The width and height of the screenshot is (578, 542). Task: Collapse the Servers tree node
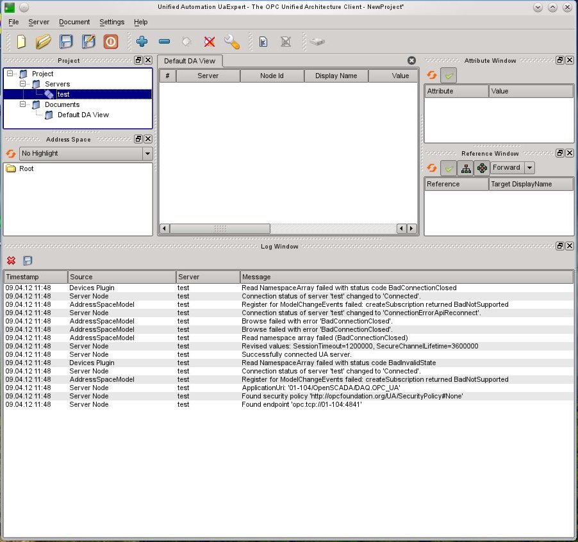(x=22, y=84)
